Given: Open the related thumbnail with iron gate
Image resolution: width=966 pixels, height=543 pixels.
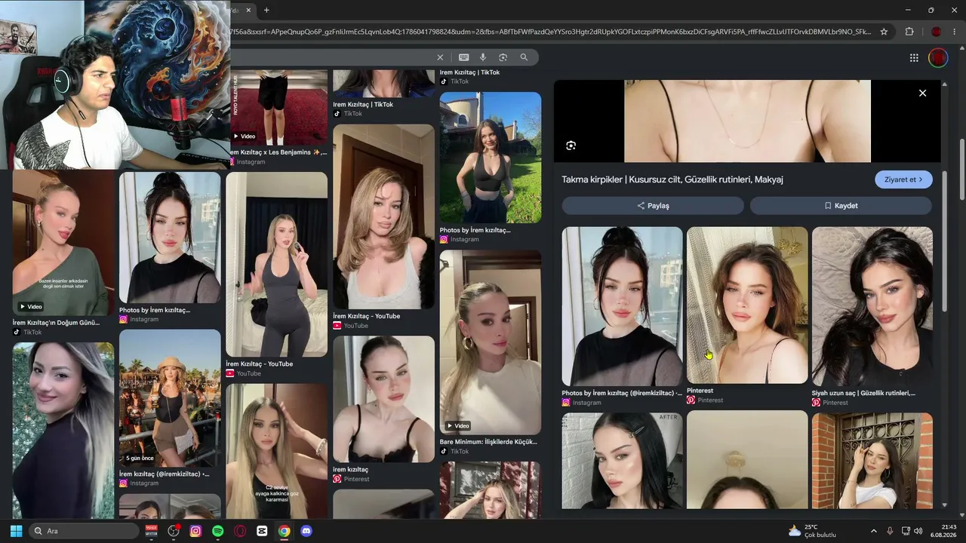Looking at the screenshot, I should (x=872, y=460).
